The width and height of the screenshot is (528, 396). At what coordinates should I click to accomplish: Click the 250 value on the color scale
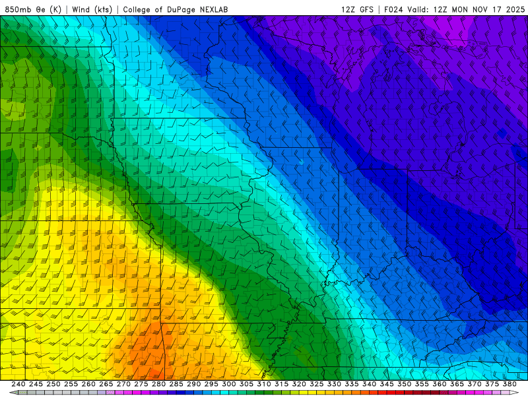point(53,384)
